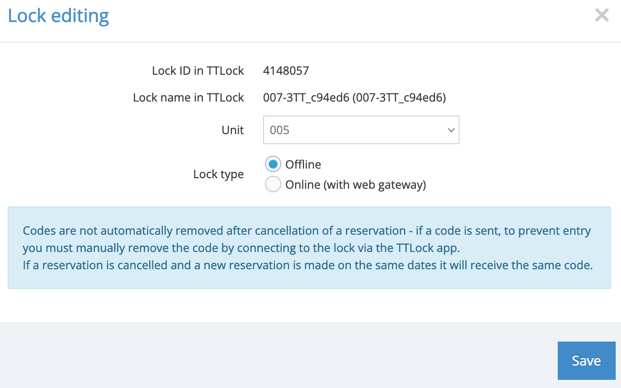The image size is (621, 388).
Task: Click the selected value 005 in Unit
Action: tap(280, 130)
